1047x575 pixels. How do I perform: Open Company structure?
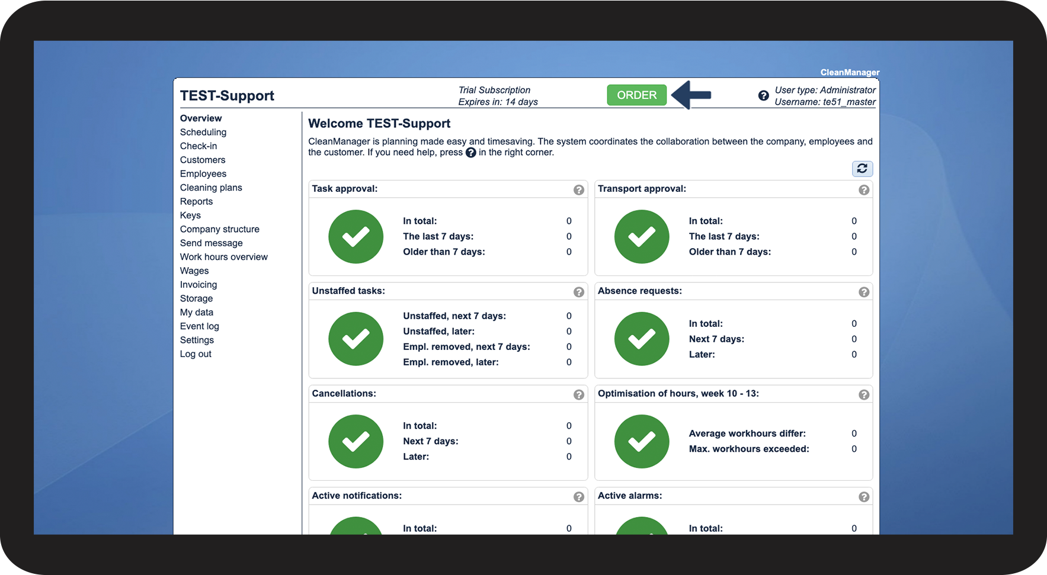pyautogui.click(x=220, y=229)
